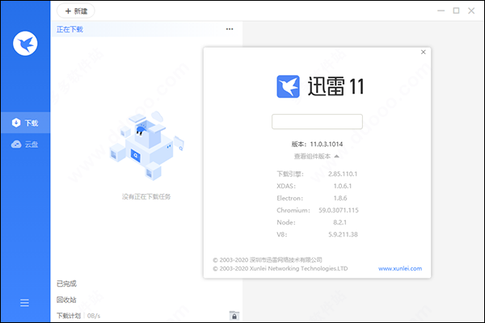Click the Xunlei Networking Technologies copyright line
The image size is (485, 323).
coord(280,268)
